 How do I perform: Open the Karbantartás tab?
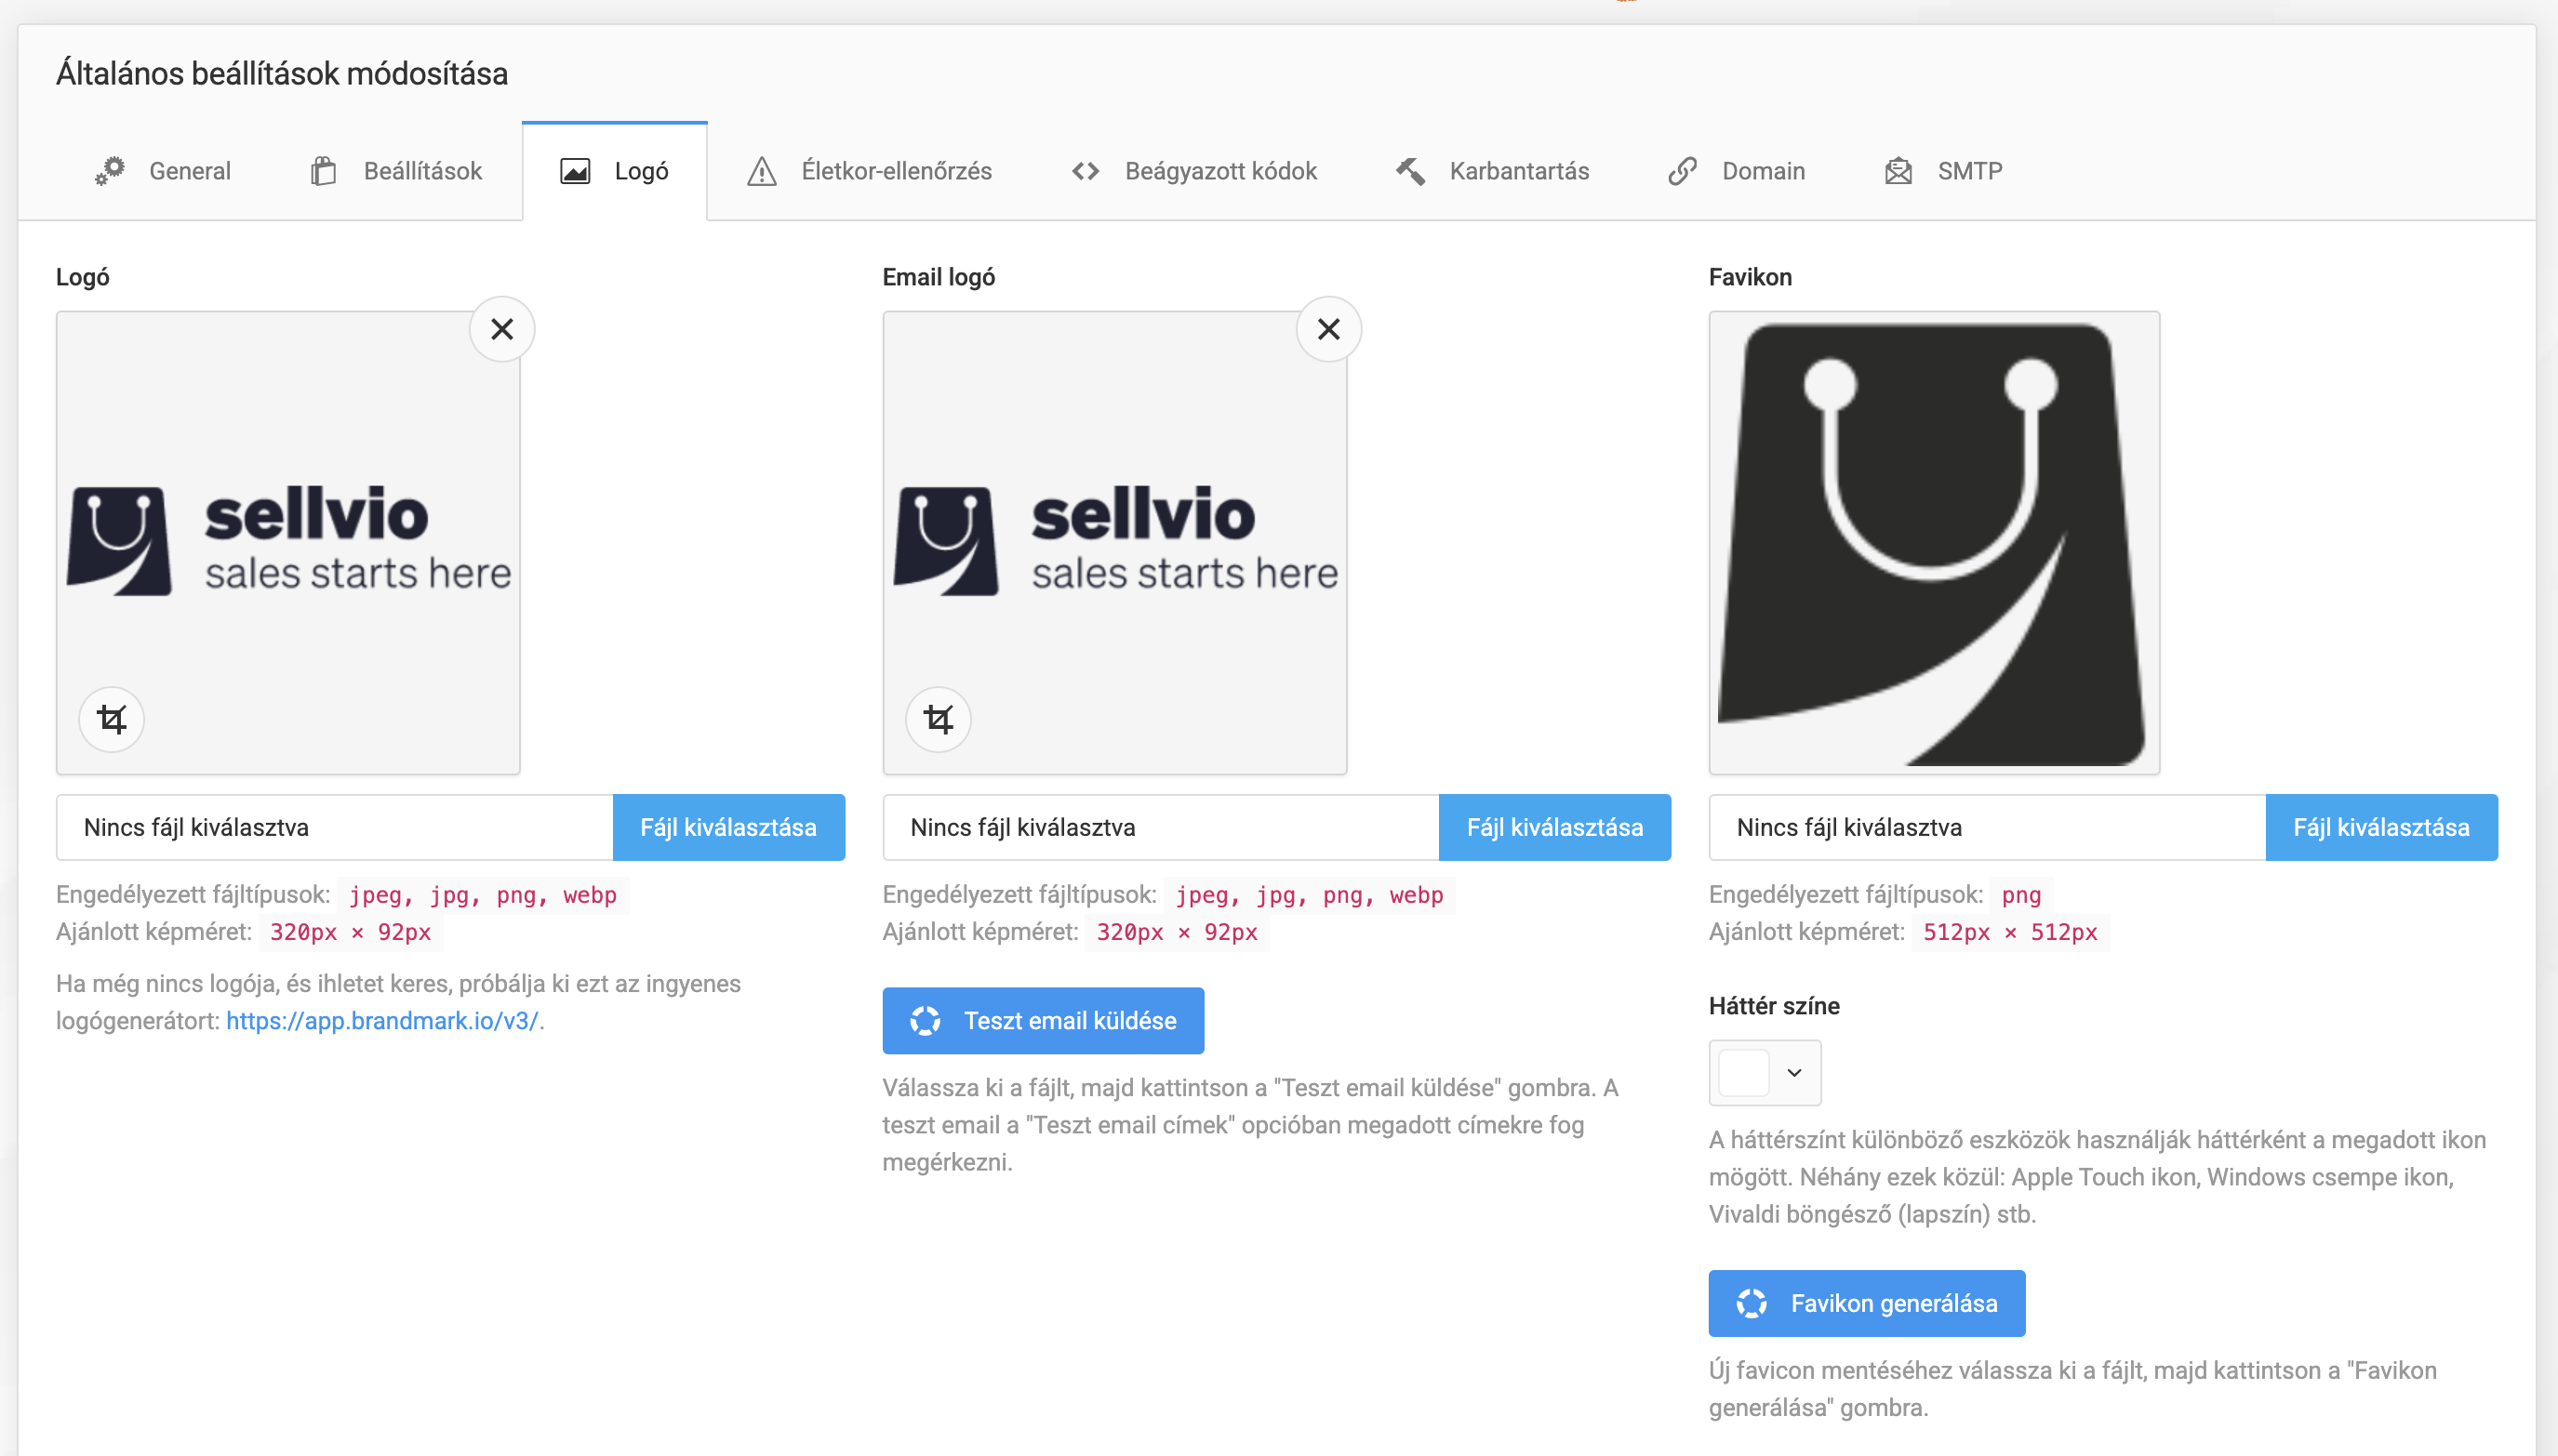(1492, 171)
